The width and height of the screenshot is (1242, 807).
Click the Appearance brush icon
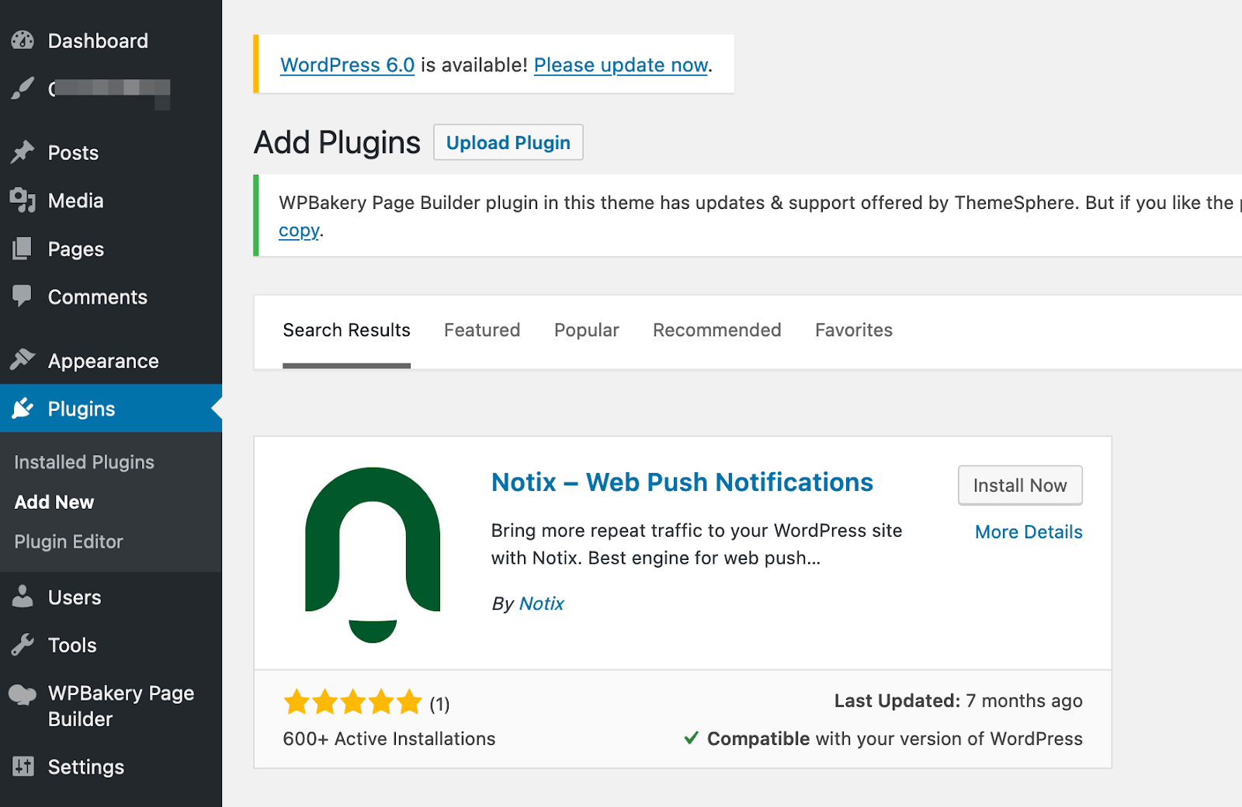[23, 360]
